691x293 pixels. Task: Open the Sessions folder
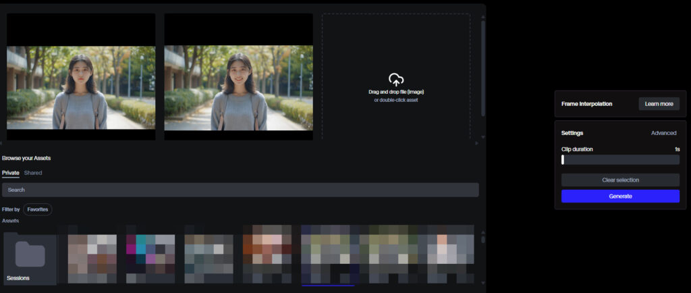(30, 259)
